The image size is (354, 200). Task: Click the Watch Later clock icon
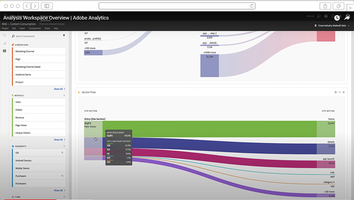click(x=337, y=18)
